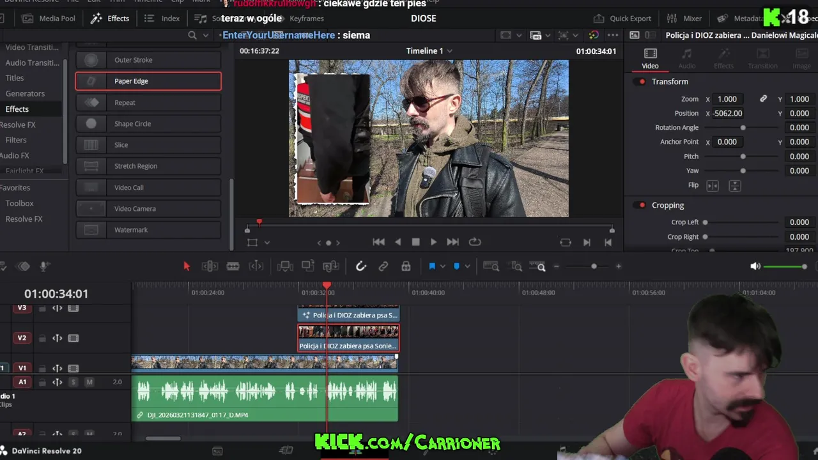Select the Watermark effect

click(x=148, y=230)
